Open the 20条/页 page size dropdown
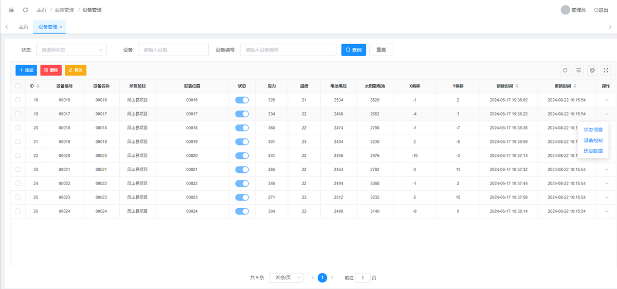Viewport: 617px width, 289px height. click(x=286, y=278)
